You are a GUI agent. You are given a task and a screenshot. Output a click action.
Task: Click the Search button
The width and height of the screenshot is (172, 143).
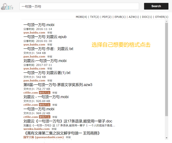point(156,6)
